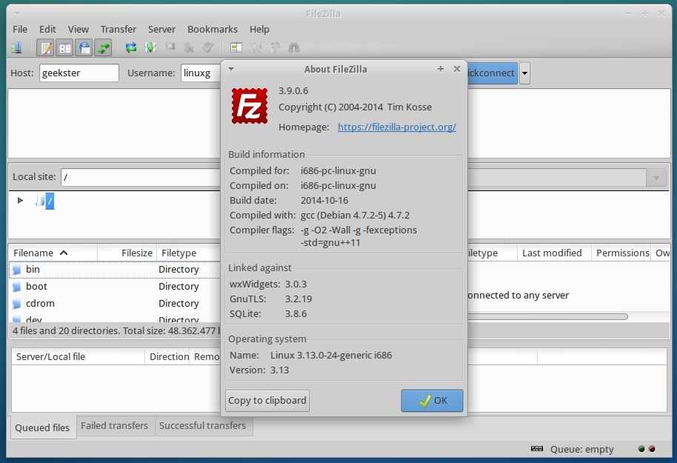
Task: Select the root "/" tree item
Action: click(x=50, y=201)
